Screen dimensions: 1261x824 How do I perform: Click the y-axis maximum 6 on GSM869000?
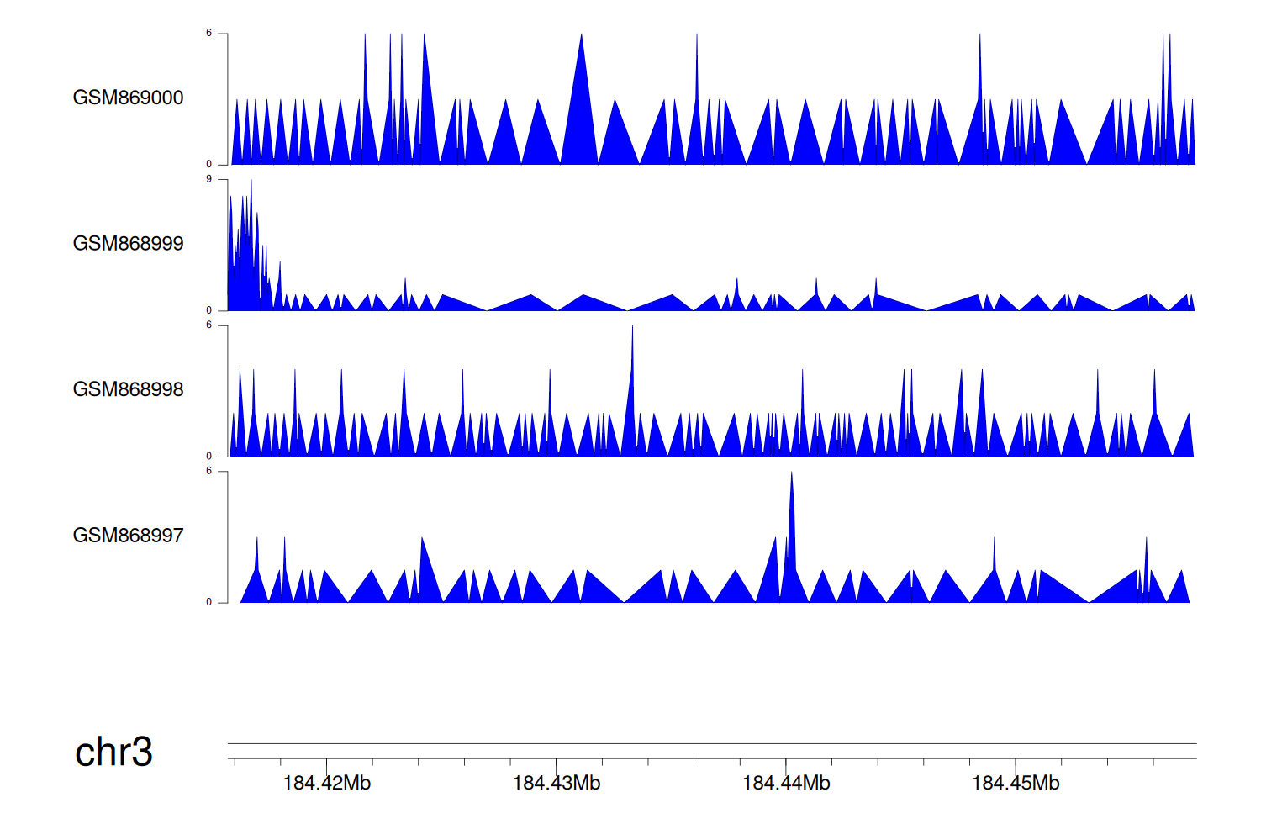[x=209, y=34]
